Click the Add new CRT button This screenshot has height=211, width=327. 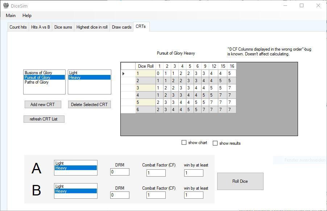43,104
